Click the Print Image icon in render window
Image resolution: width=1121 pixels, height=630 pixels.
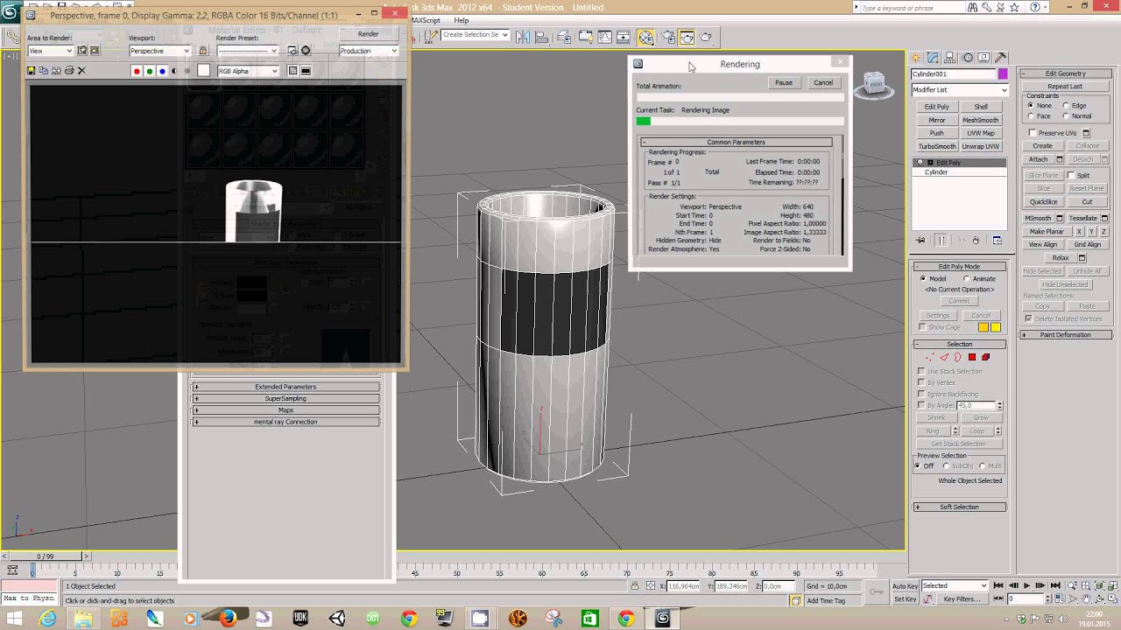[x=69, y=71]
